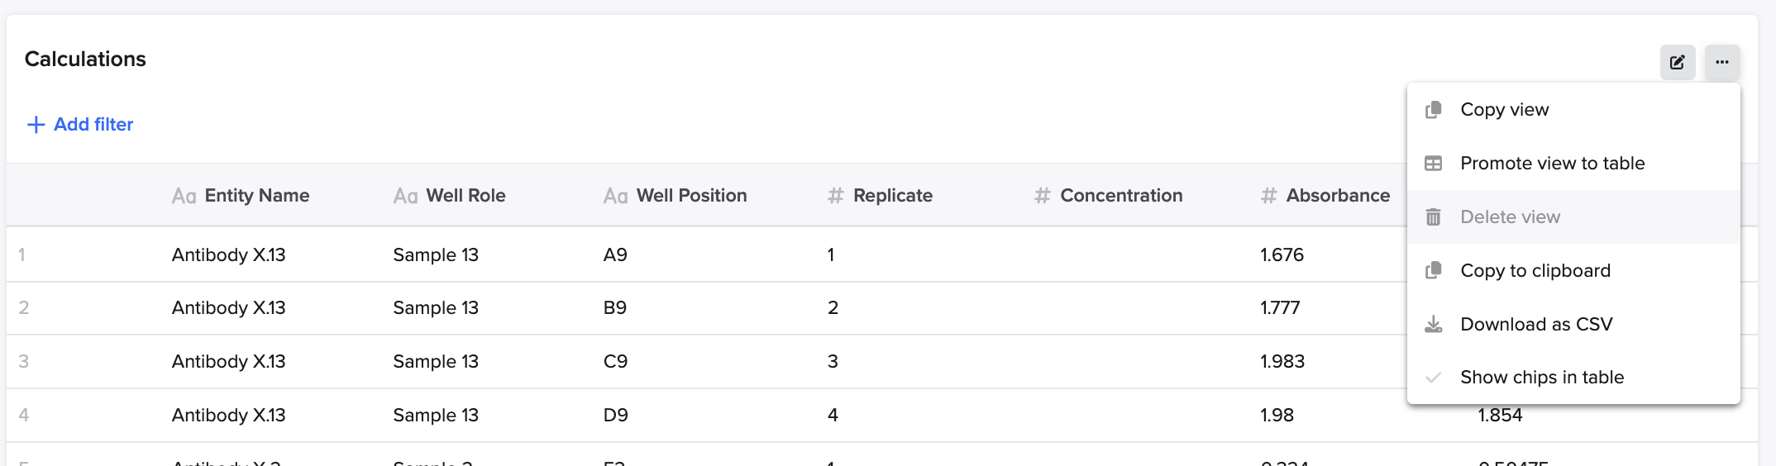Click the Copy view icon in menu
Viewport: 1776px width, 466px height.
(x=1434, y=110)
